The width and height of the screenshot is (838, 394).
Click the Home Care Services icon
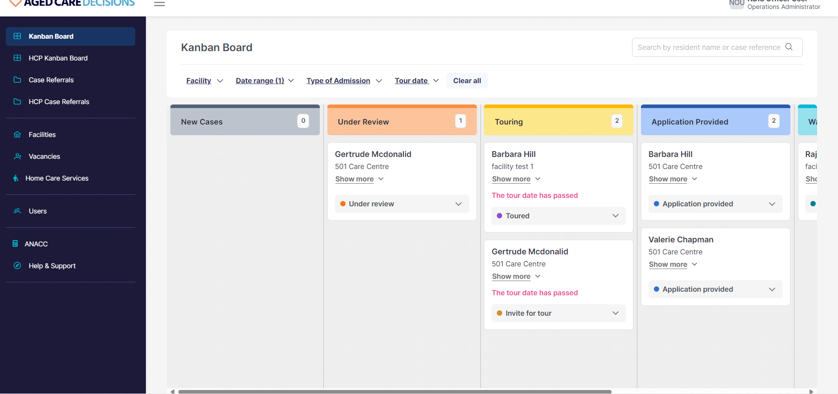[16, 178]
